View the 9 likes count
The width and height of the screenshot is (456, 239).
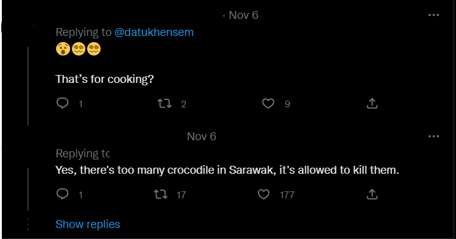point(287,104)
